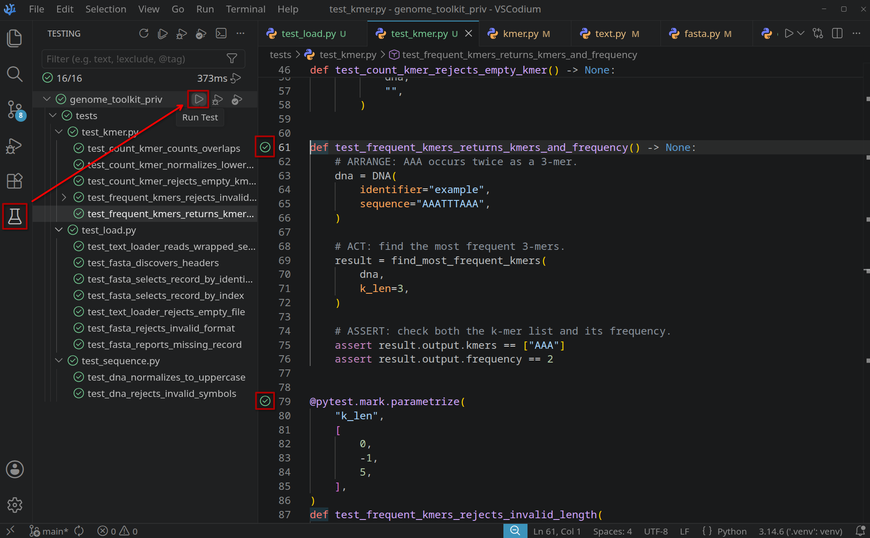Collapse the test_sequence.py node
This screenshot has height=538, width=870.
(59, 361)
